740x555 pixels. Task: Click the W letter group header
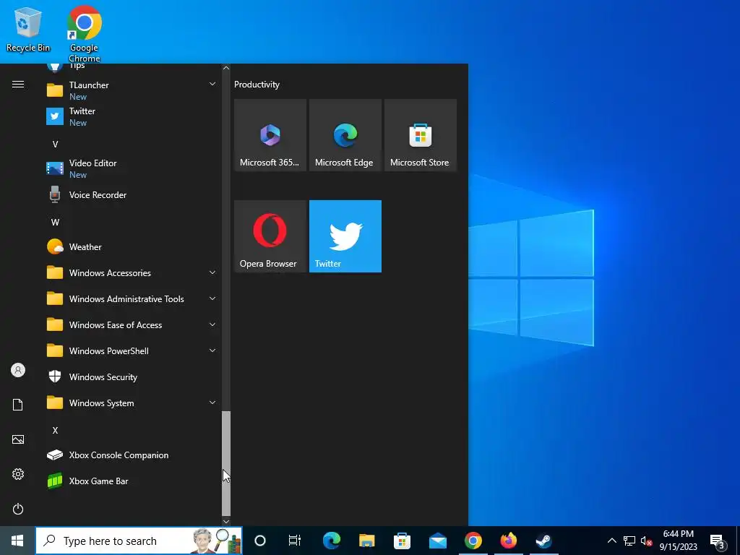[55, 223]
